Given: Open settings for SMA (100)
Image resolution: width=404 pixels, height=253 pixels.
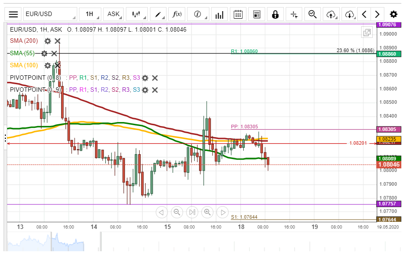Looking at the screenshot, I should (48, 65).
